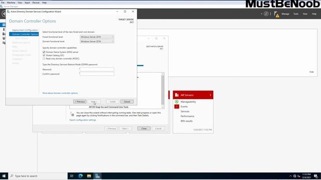Select the Local Server sidebar icon
Viewport: 321px width, 180px height.
point(4,29)
